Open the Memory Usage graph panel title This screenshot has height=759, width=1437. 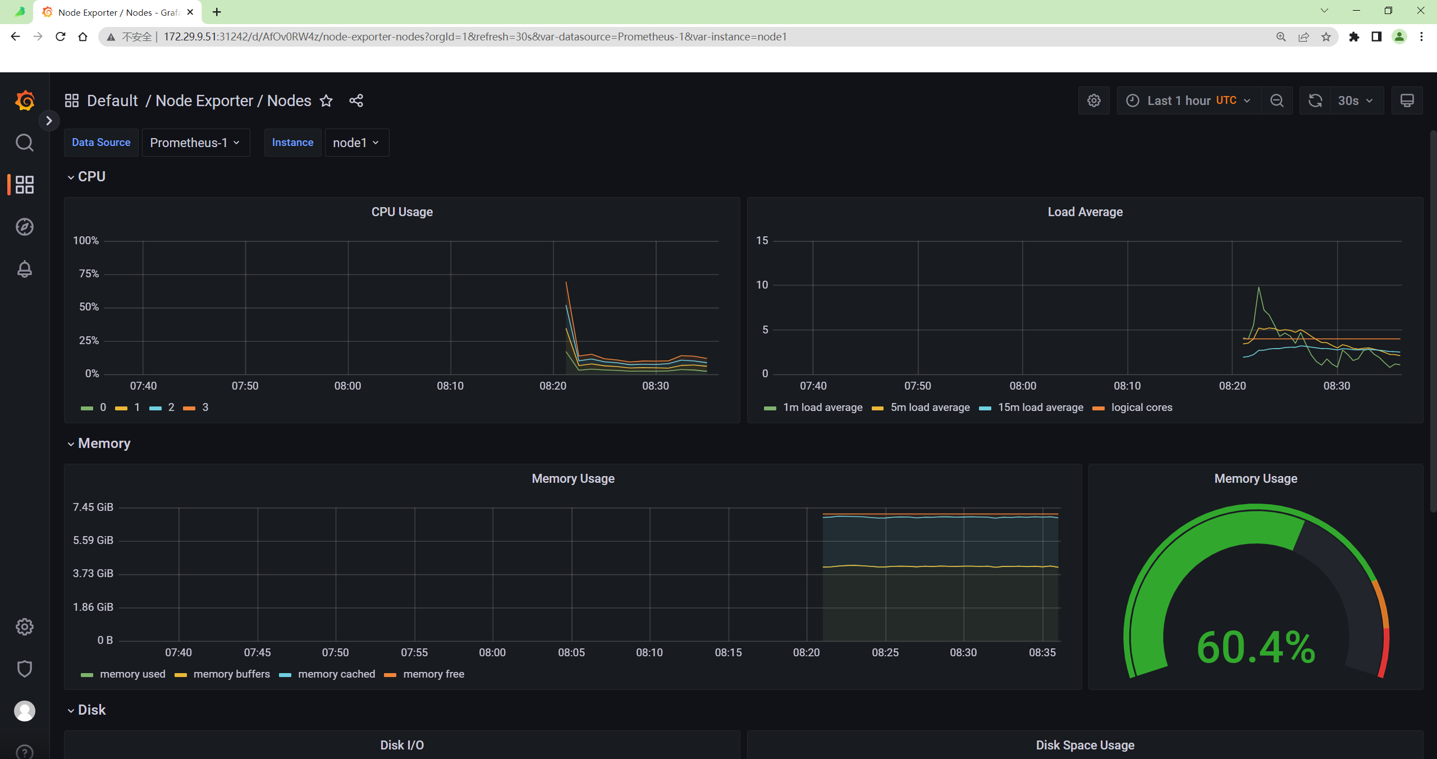(x=573, y=479)
